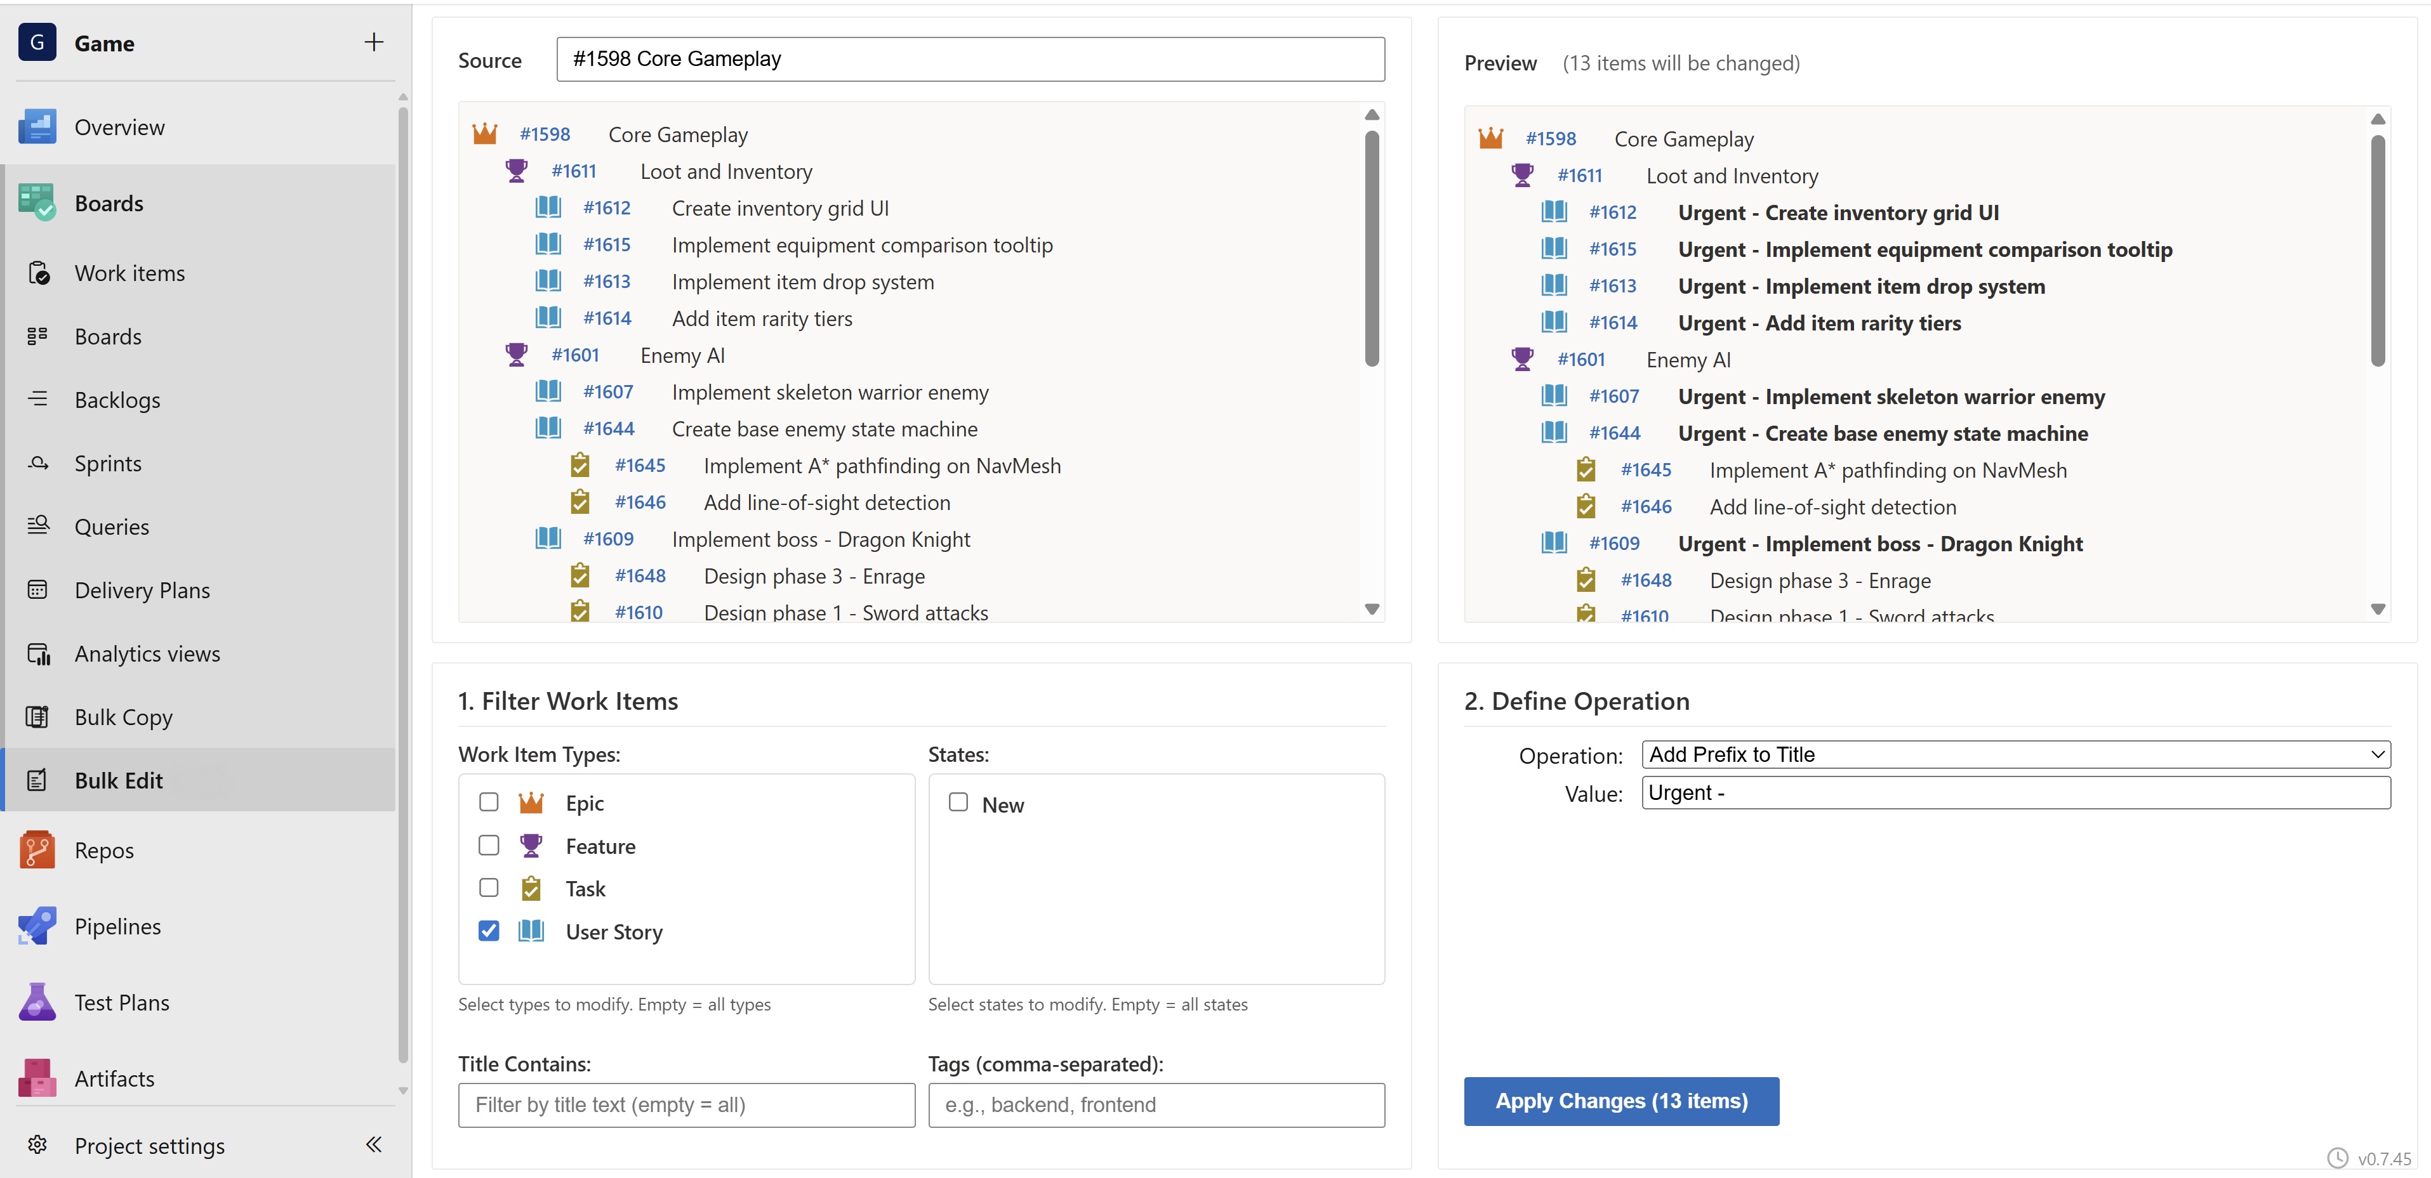Uncheck the User Story checkbox
Image resolution: width=2431 pixels, height=1178 pixels.
(x=489, y=931)
